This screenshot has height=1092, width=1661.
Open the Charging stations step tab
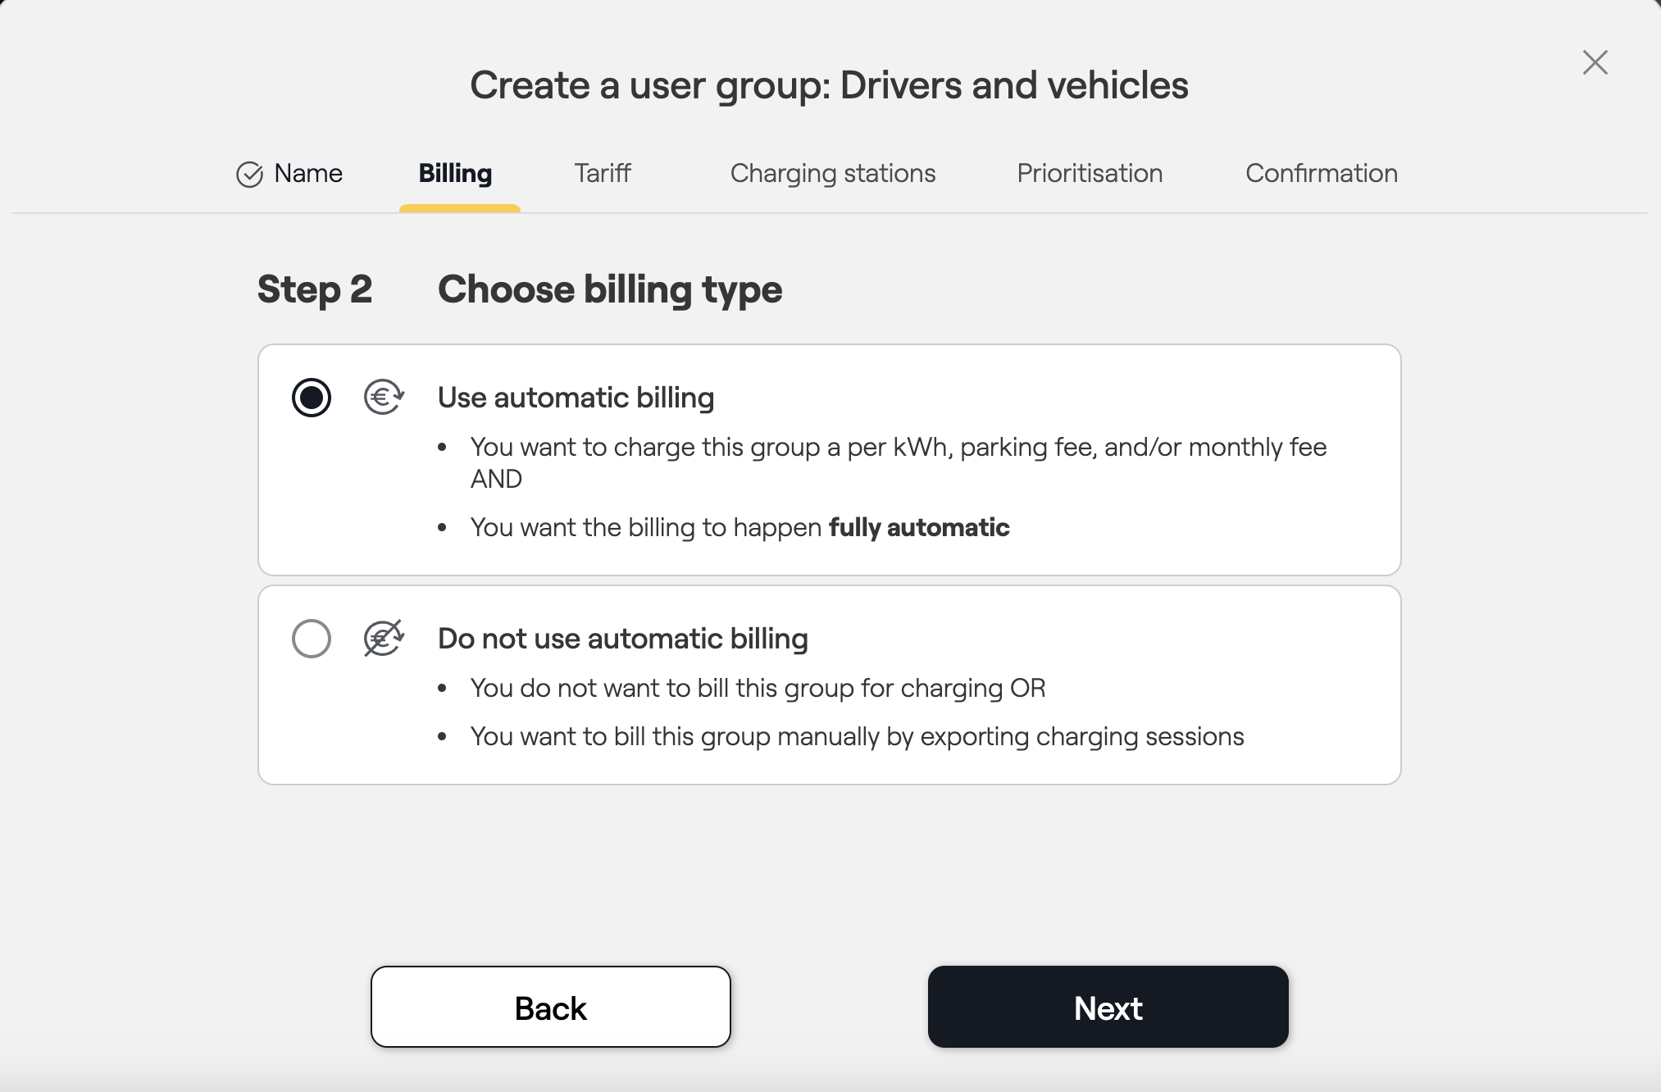(x=832, y=174)
